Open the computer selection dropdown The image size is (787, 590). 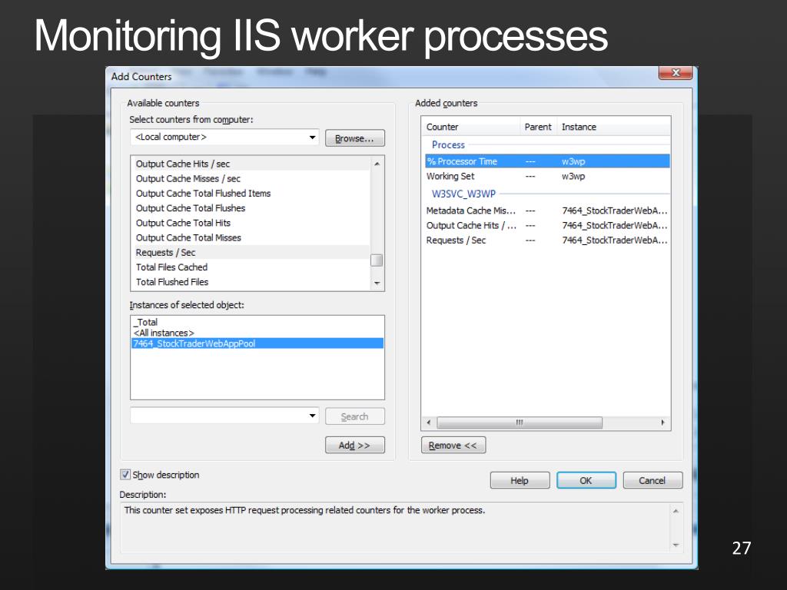point(312,138)
